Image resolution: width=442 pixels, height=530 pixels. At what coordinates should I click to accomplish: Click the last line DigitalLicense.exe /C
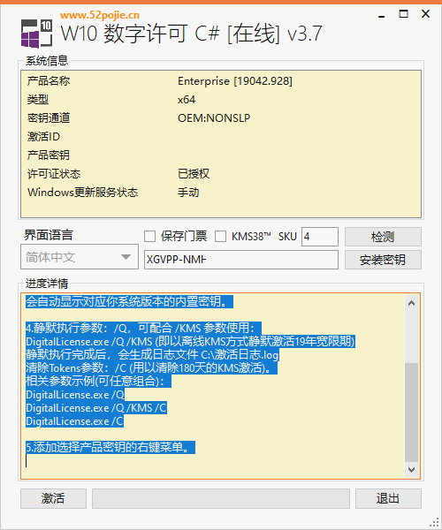coord(75,421)
